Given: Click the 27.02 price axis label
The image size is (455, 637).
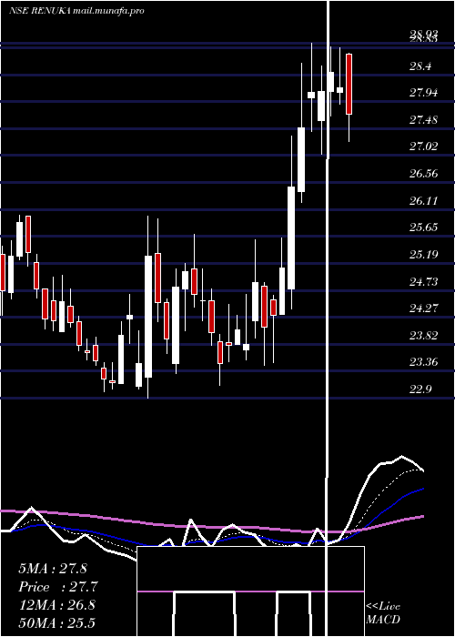Looking at the screenshot, I should pyautogui.click(x=423, y=147).
